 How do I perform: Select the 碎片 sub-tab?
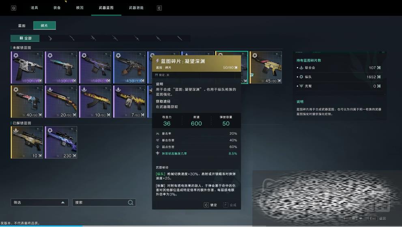pos(44,26)
